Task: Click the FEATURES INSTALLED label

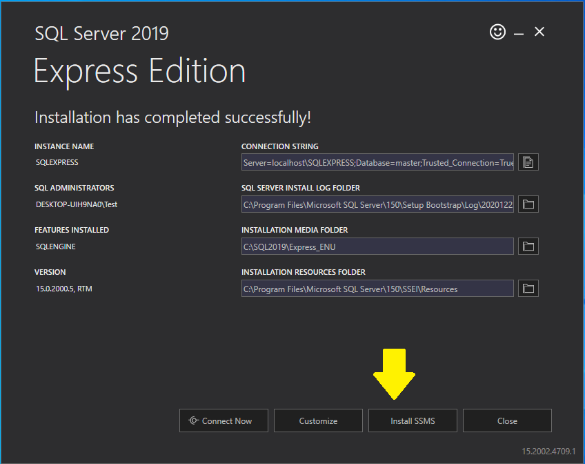Action: [72, 230]
